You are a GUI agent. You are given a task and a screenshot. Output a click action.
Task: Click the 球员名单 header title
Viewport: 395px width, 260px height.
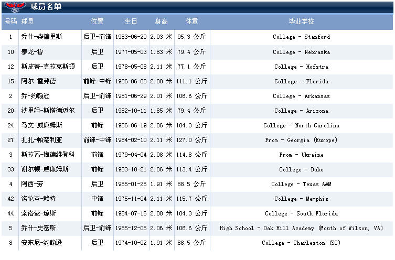click(46, 6)
